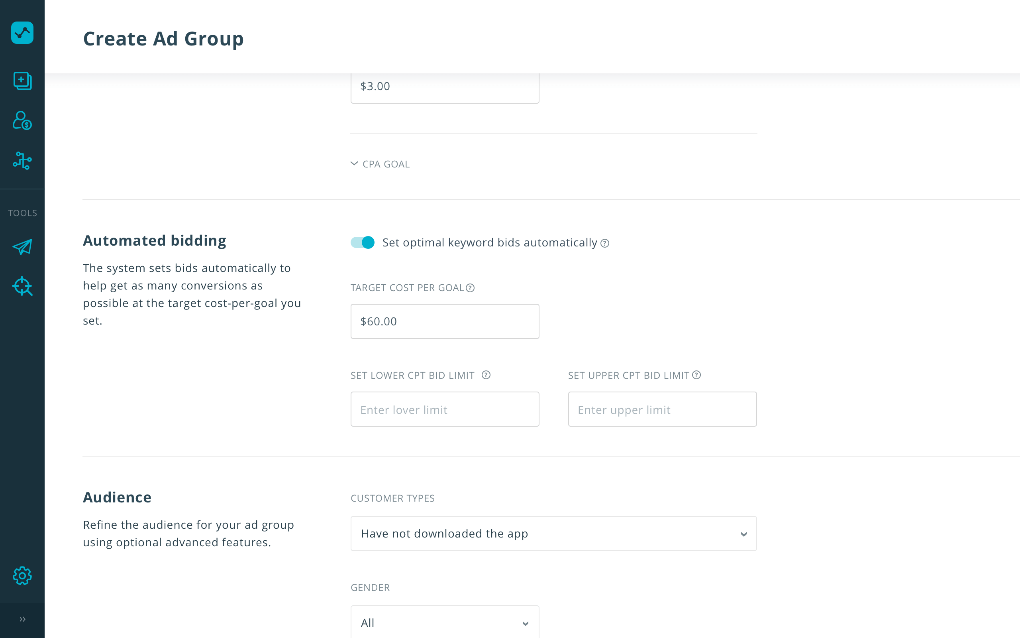Open the user billing sidebar icon

22,121
